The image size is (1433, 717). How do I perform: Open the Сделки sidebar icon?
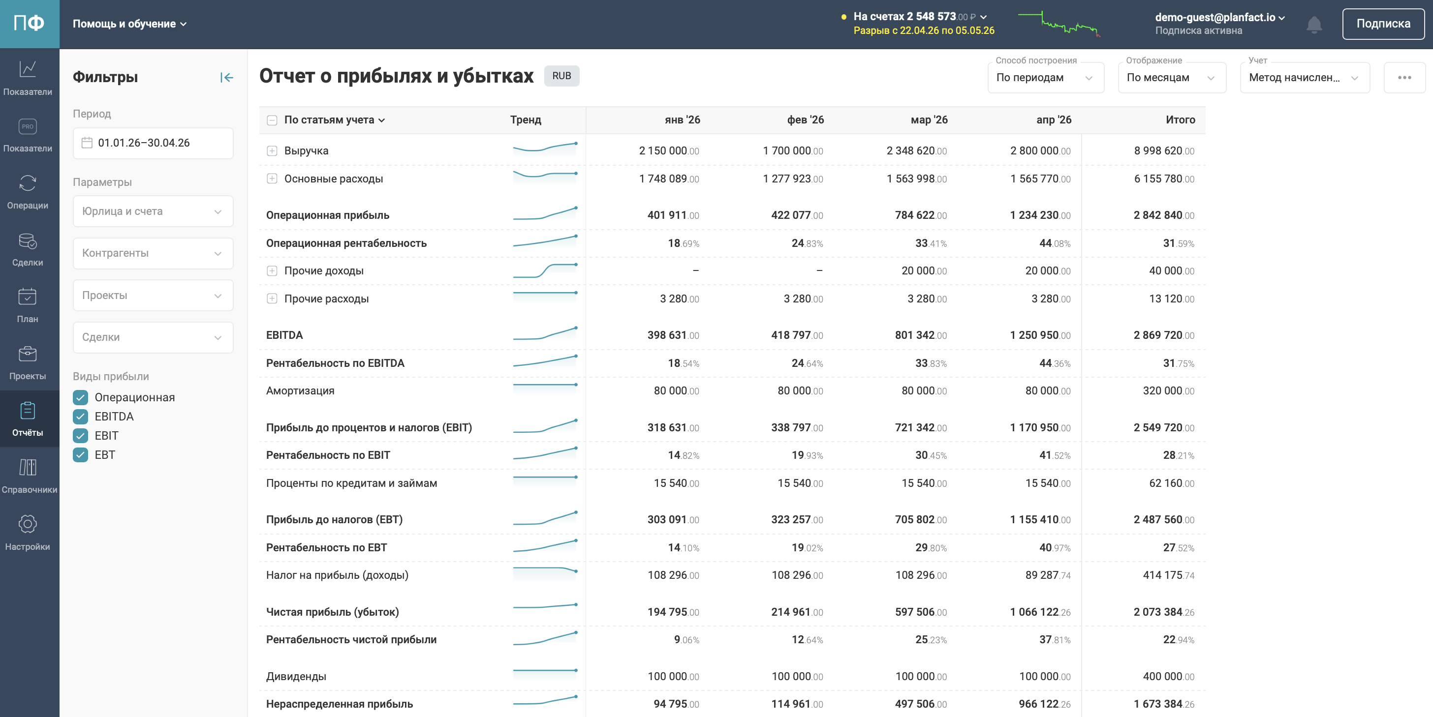(x=28, y=248)
